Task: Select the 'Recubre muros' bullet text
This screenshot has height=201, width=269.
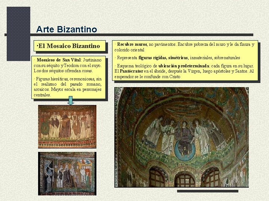Action: [x=185, y=47]
